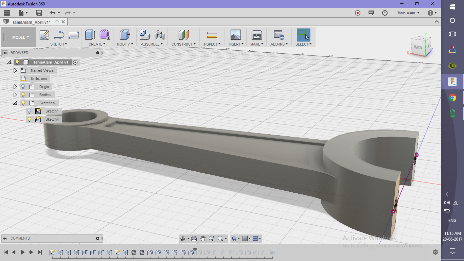This screenshot has width=464, height=261.
Task: Open the job status clock icon
Action: click(385, 13)
